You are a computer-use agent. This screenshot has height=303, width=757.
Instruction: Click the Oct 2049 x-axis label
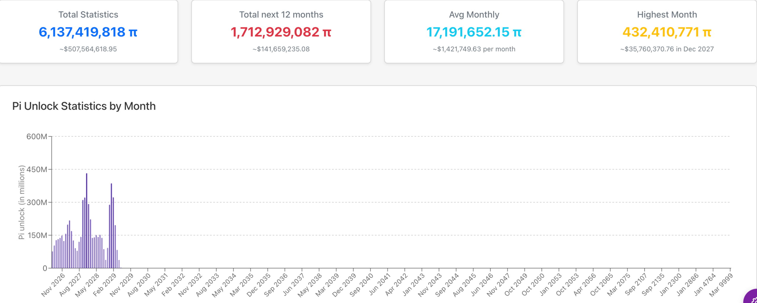516,284
